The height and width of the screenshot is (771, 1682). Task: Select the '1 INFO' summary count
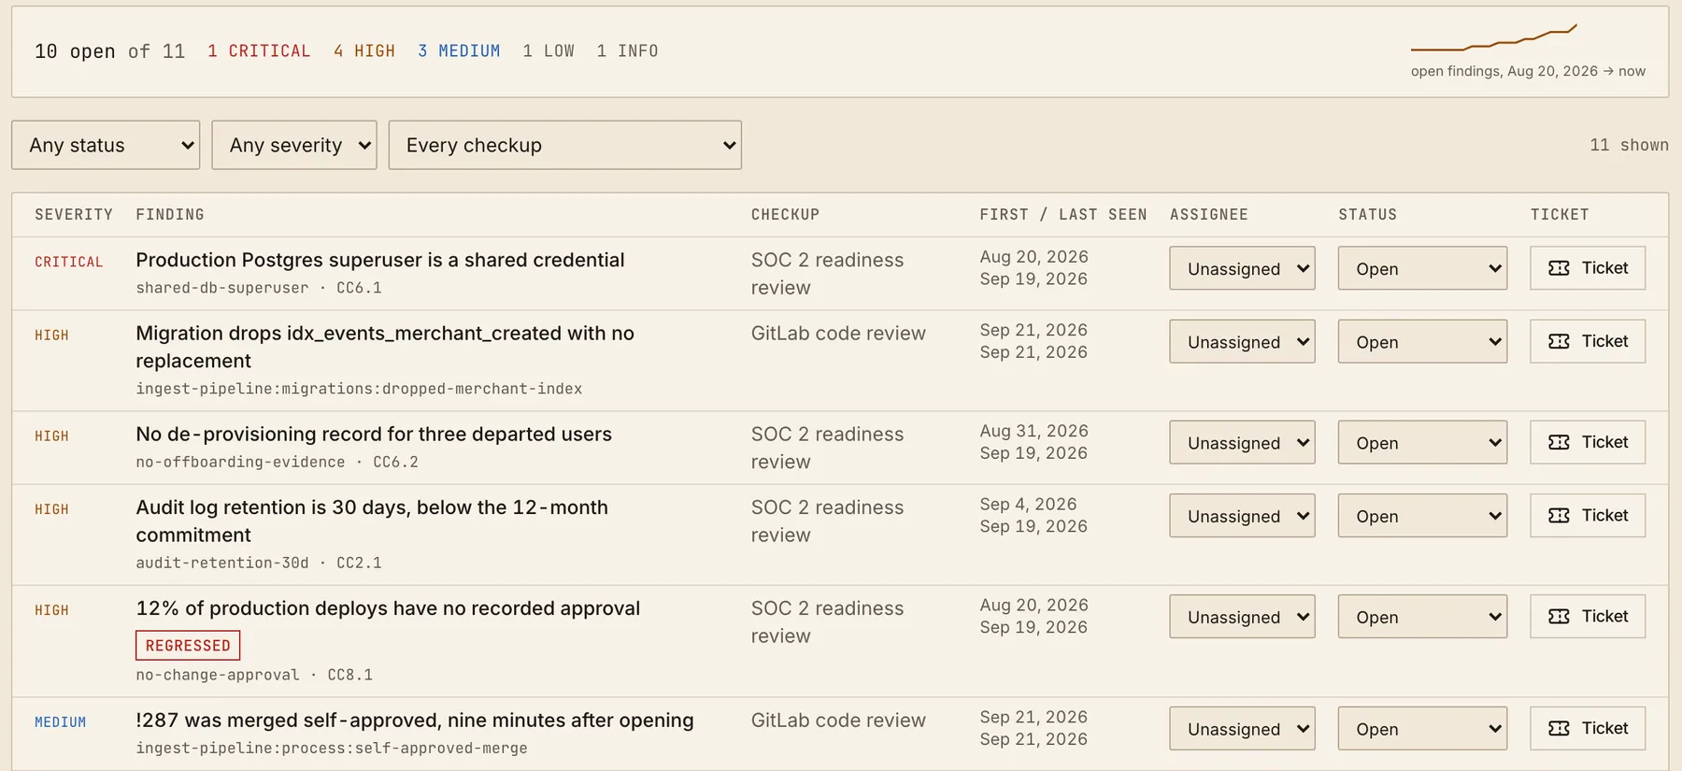coord(628,51)
